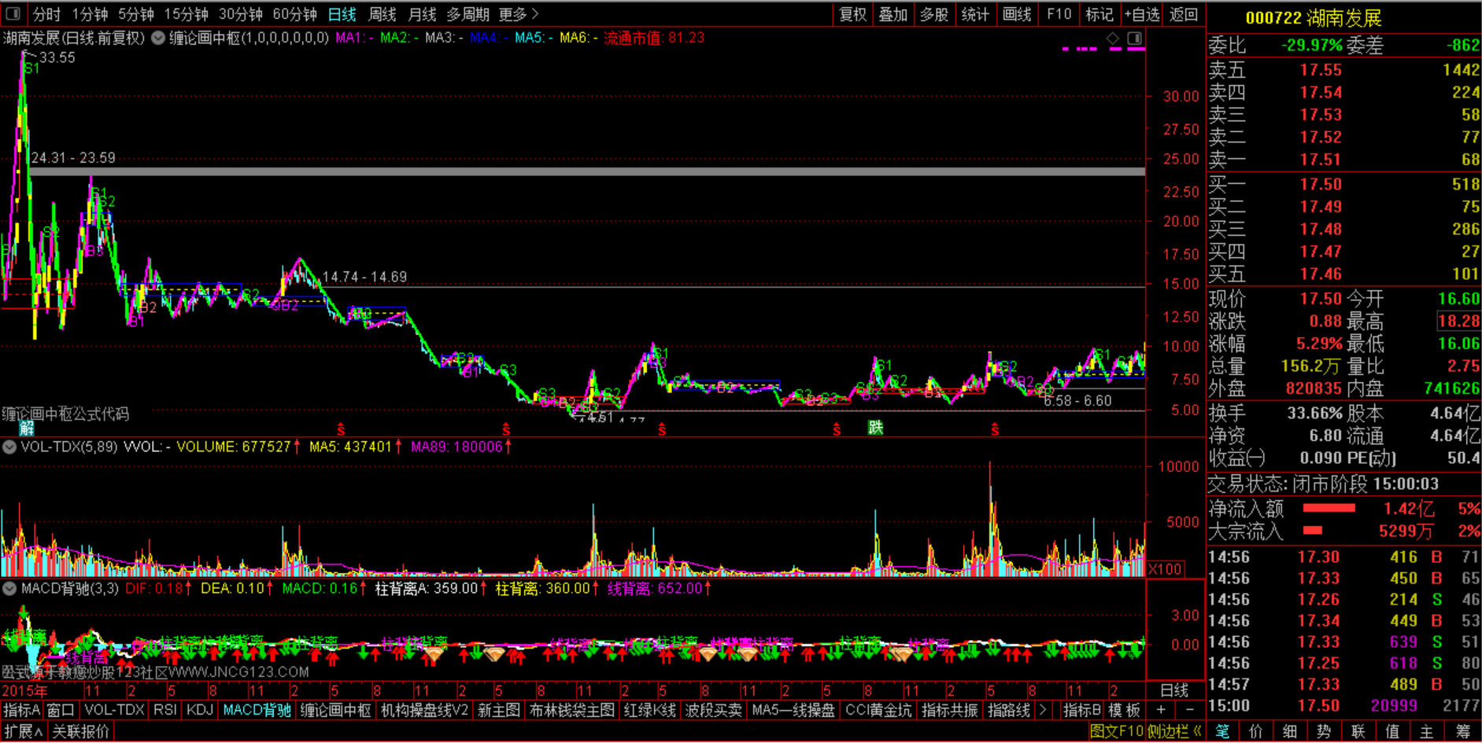1482x743 pixels.
Task: Open the 模板 template menu
Action: point(1125,710)
